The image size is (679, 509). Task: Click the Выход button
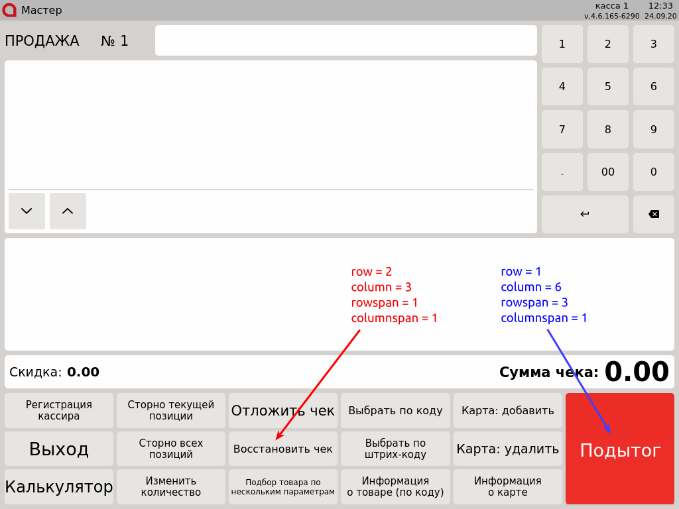[x=59, y=449]
